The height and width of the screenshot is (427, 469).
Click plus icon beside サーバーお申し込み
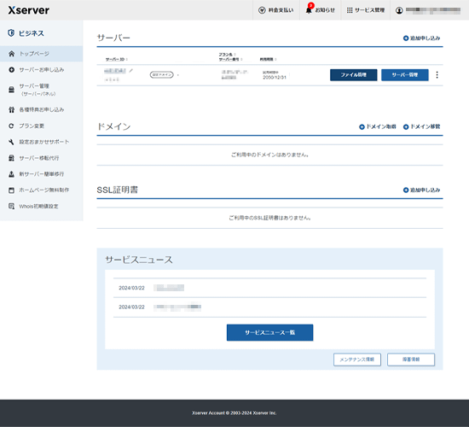click(11, 70)
